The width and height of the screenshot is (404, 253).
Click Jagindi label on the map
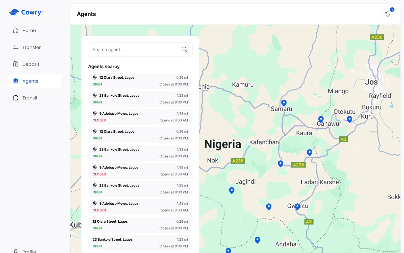[x=245, y=182]
